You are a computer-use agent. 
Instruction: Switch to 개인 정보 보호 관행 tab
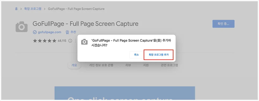tap(101, 65)
